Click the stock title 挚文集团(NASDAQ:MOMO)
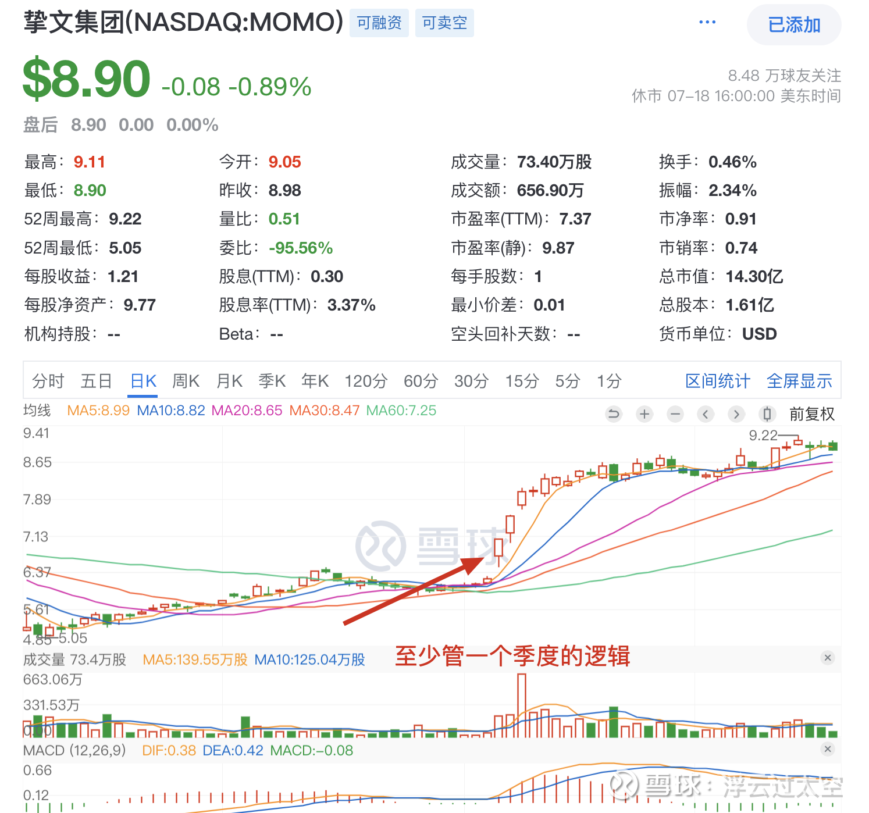Screen dimensions: 869x813 pyautogui.click(x=183, y=22)
